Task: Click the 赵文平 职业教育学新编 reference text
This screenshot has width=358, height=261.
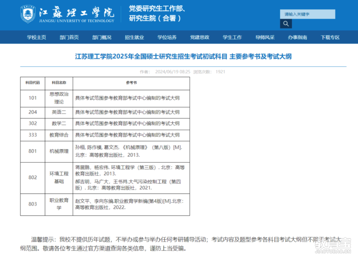Action: [130, 204]
